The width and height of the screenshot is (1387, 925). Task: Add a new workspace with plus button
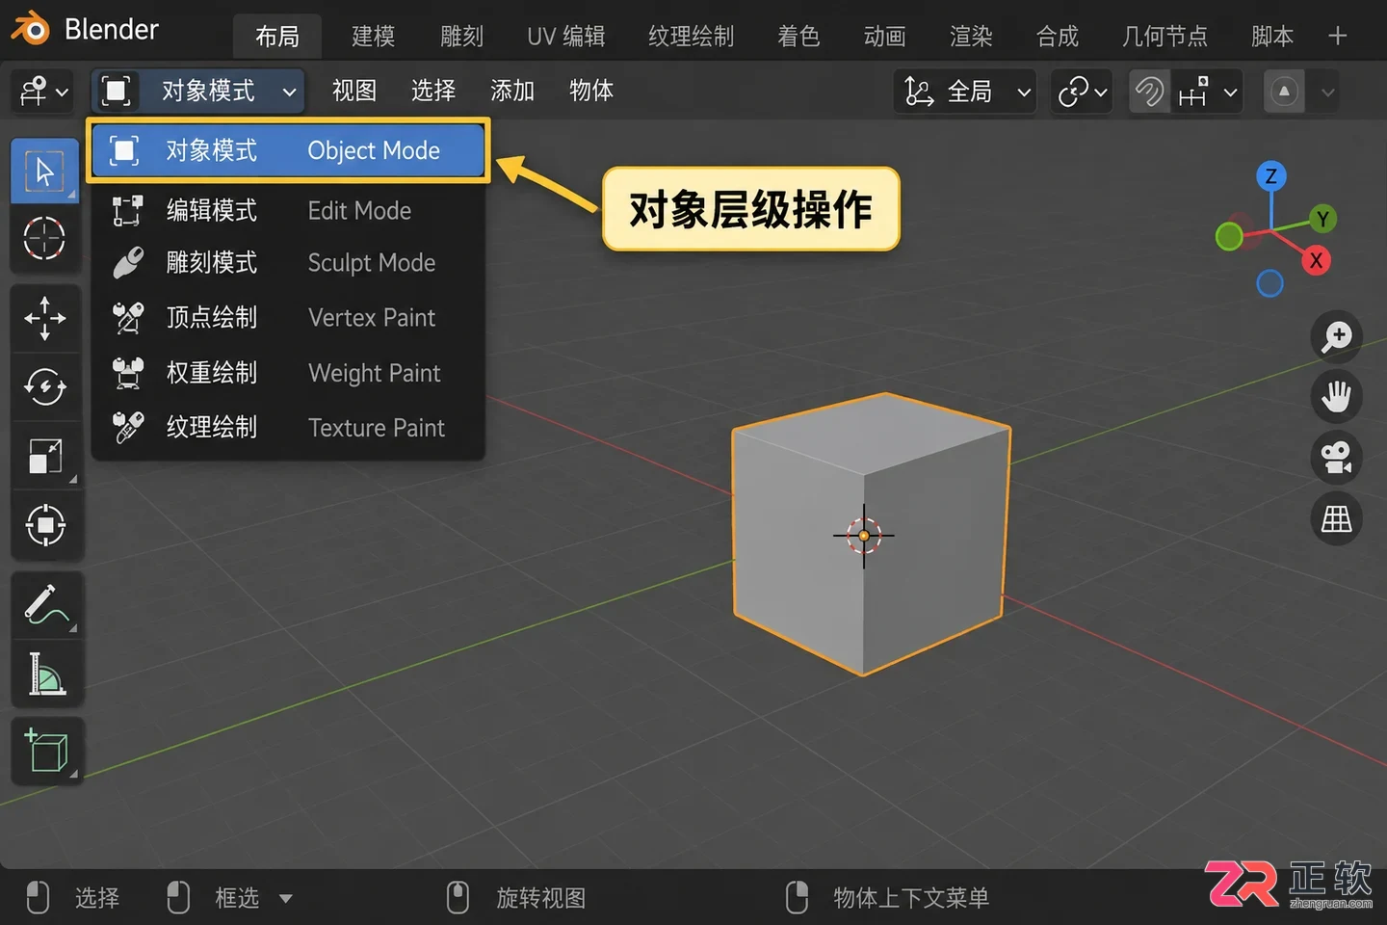1338,37
